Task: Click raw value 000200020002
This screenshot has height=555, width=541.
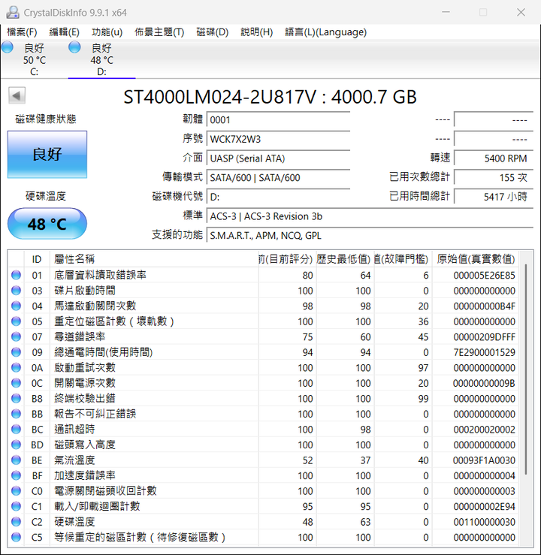Action: tap(485, 430)
